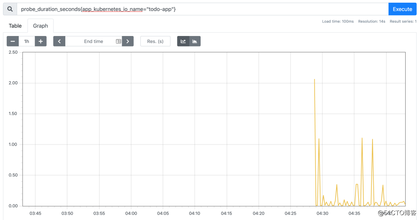
Task: Click the 2.50 y-axis label
Action: pos(13,52)
